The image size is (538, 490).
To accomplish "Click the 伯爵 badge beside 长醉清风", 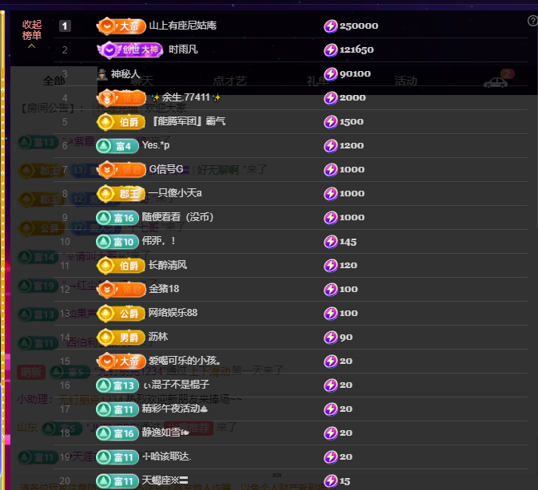I will click(x=121, y=266).
